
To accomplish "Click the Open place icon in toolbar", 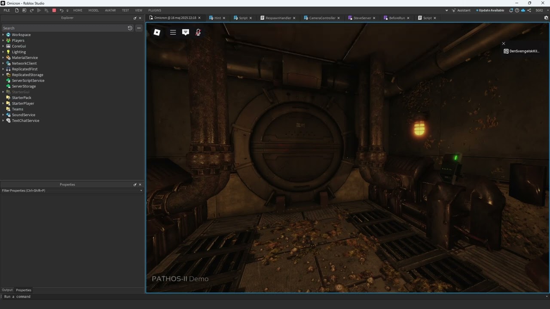I will (x=24, y=10).
